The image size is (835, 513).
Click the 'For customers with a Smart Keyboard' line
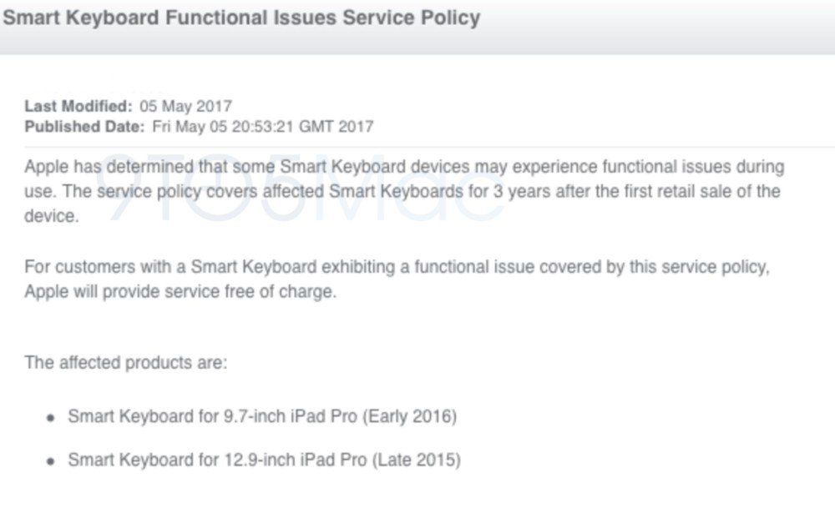pos(397,267)
